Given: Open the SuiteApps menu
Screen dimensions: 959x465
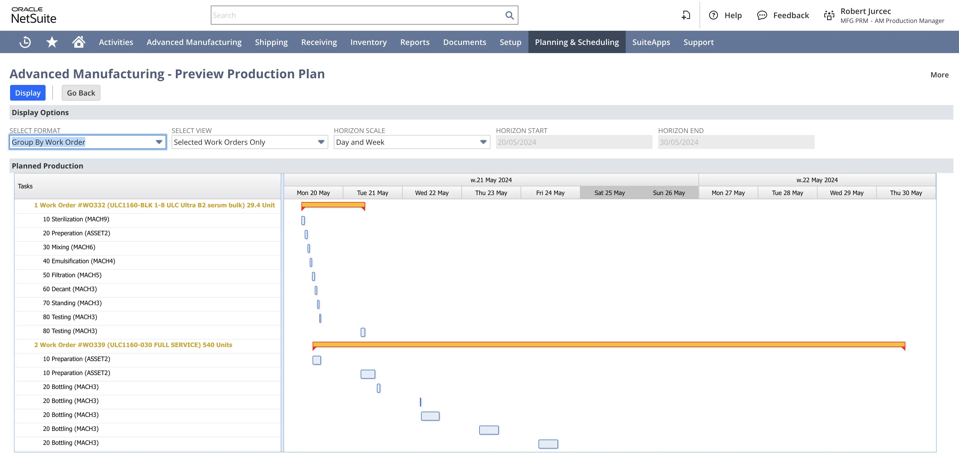Looking at the screenshot, I should 651,42.
